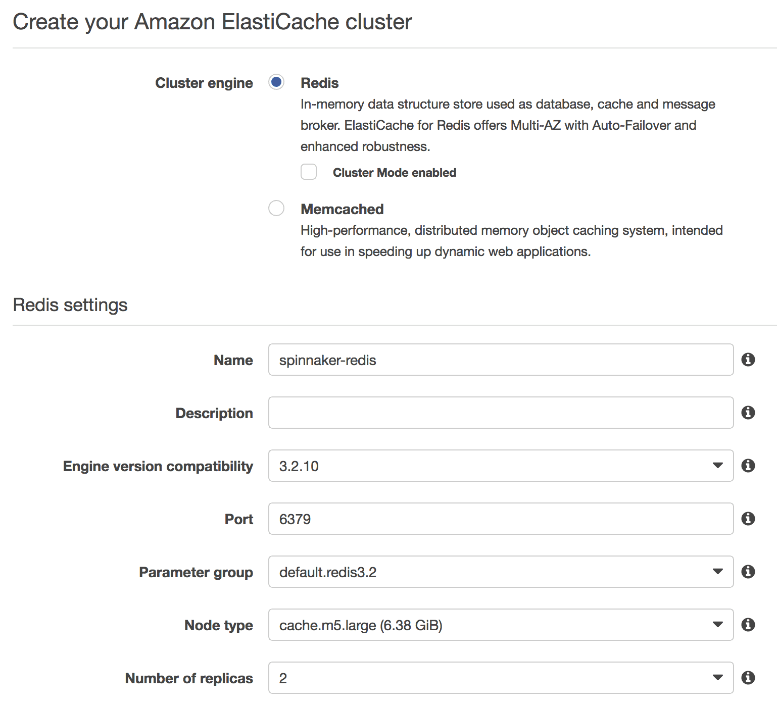View Engine version compatibility info icon
777x707 pixels.
coord(748,466)
